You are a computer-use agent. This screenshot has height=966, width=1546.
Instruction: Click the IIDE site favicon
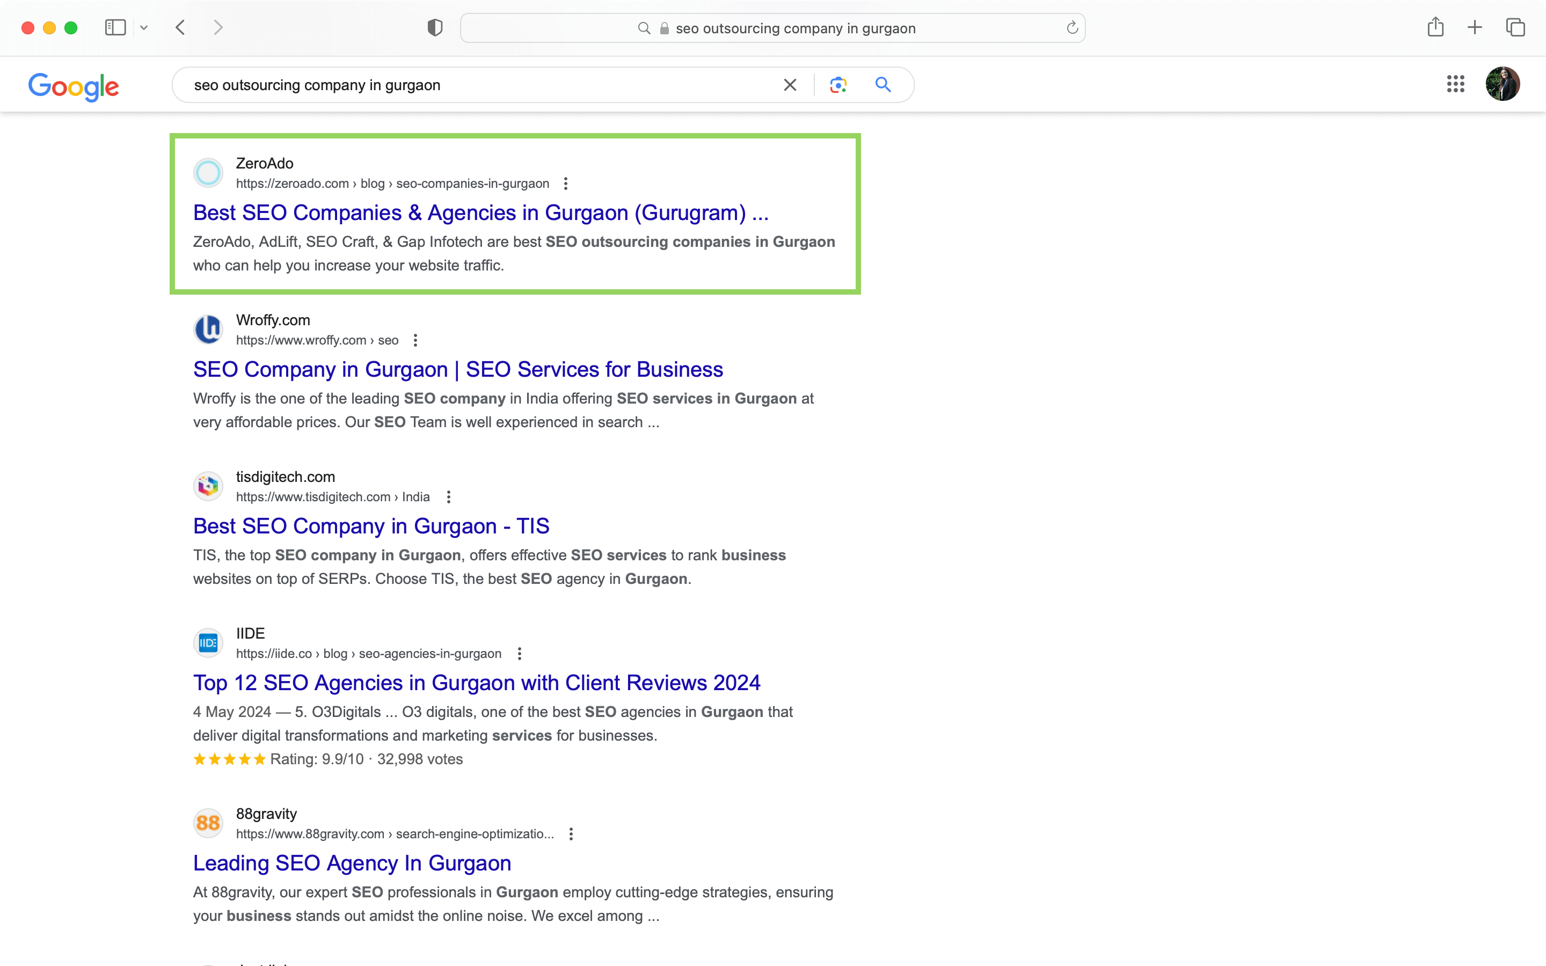click(x=208, y=643)
